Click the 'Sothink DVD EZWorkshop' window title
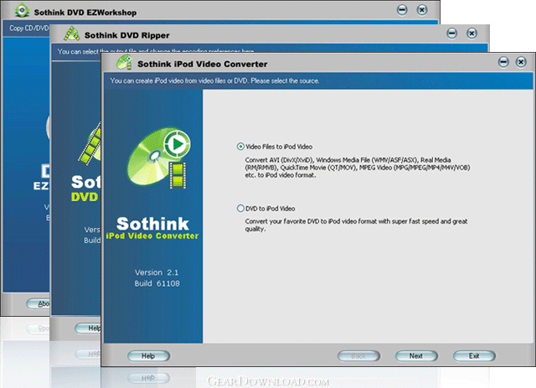 (x=85, y=13)
